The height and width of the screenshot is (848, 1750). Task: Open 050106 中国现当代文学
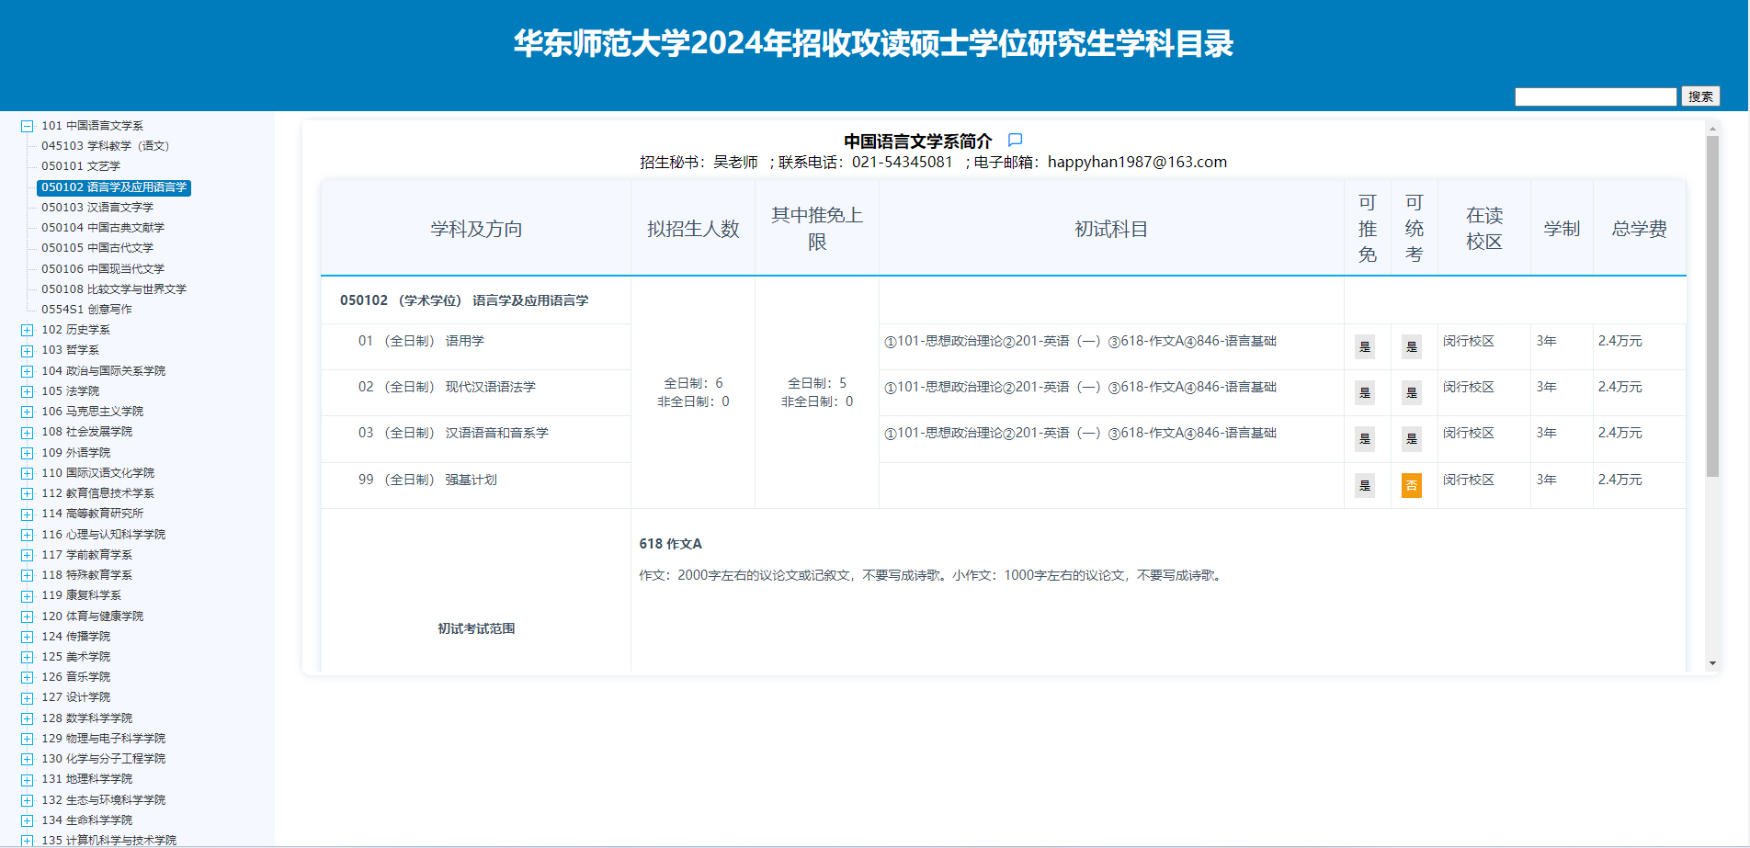(103, 269)
